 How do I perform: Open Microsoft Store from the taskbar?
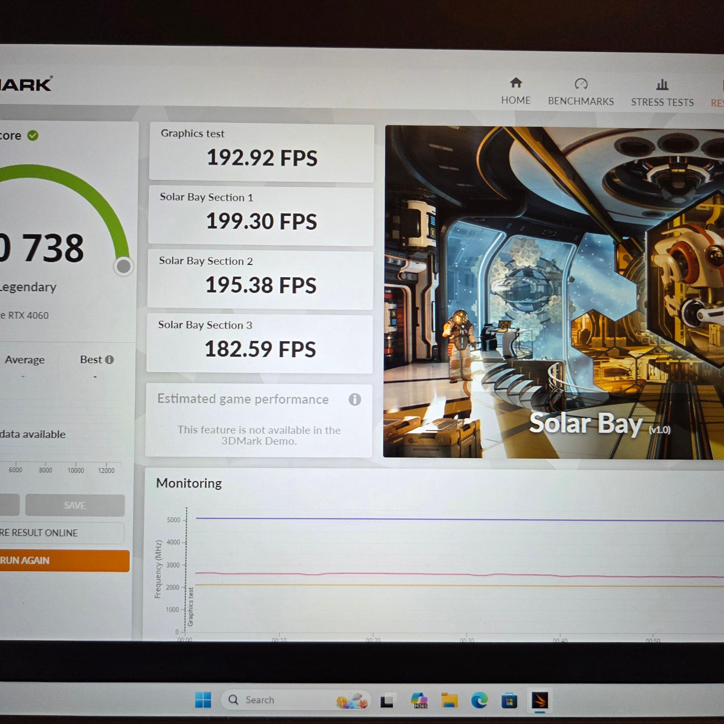[509, 701]
